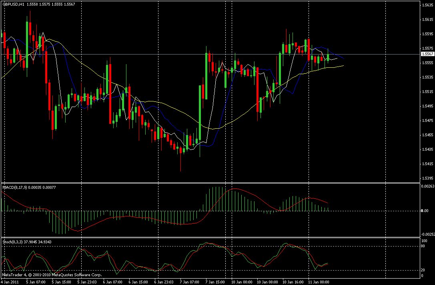
Task: Pick the 6 Jan 23:03 time label
Action: pyautogui.click(x=164, y=282)
